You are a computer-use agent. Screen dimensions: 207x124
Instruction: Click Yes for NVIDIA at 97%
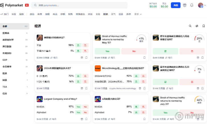click(78, 107)
